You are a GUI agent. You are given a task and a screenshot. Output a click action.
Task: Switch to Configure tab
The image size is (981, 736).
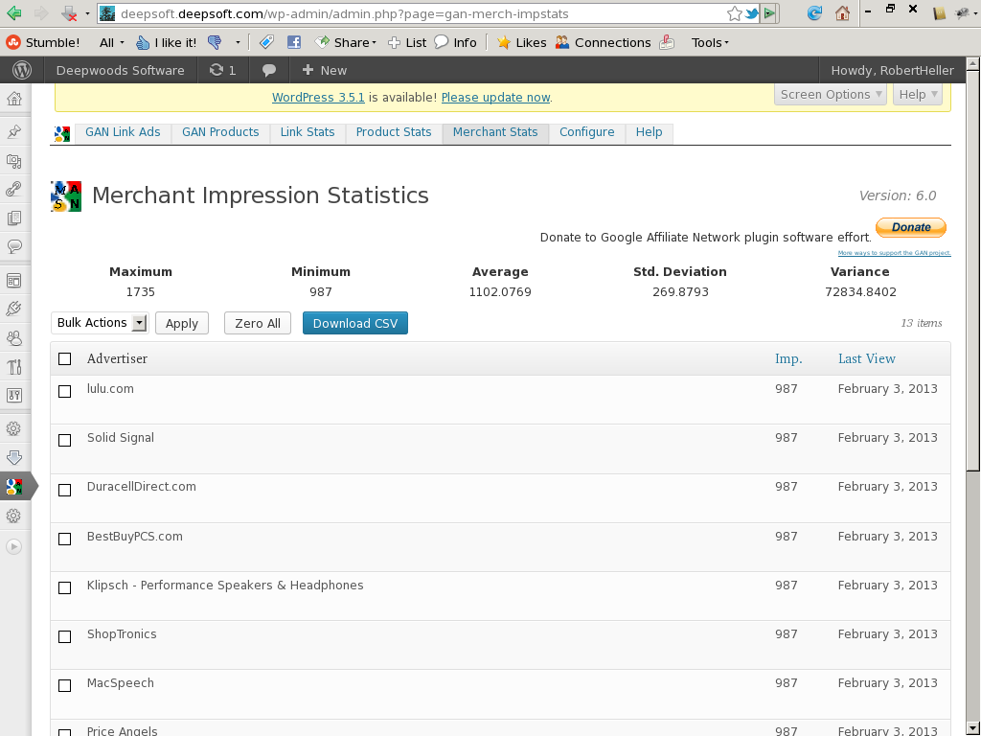point(587,132)
